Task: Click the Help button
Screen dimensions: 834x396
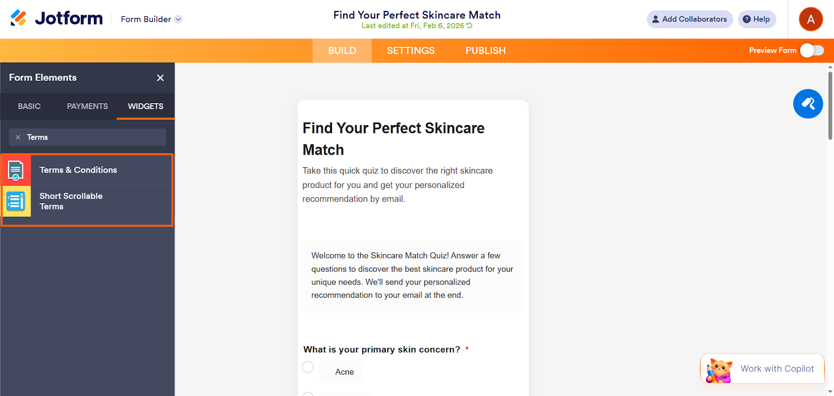Action: [756, 19]
